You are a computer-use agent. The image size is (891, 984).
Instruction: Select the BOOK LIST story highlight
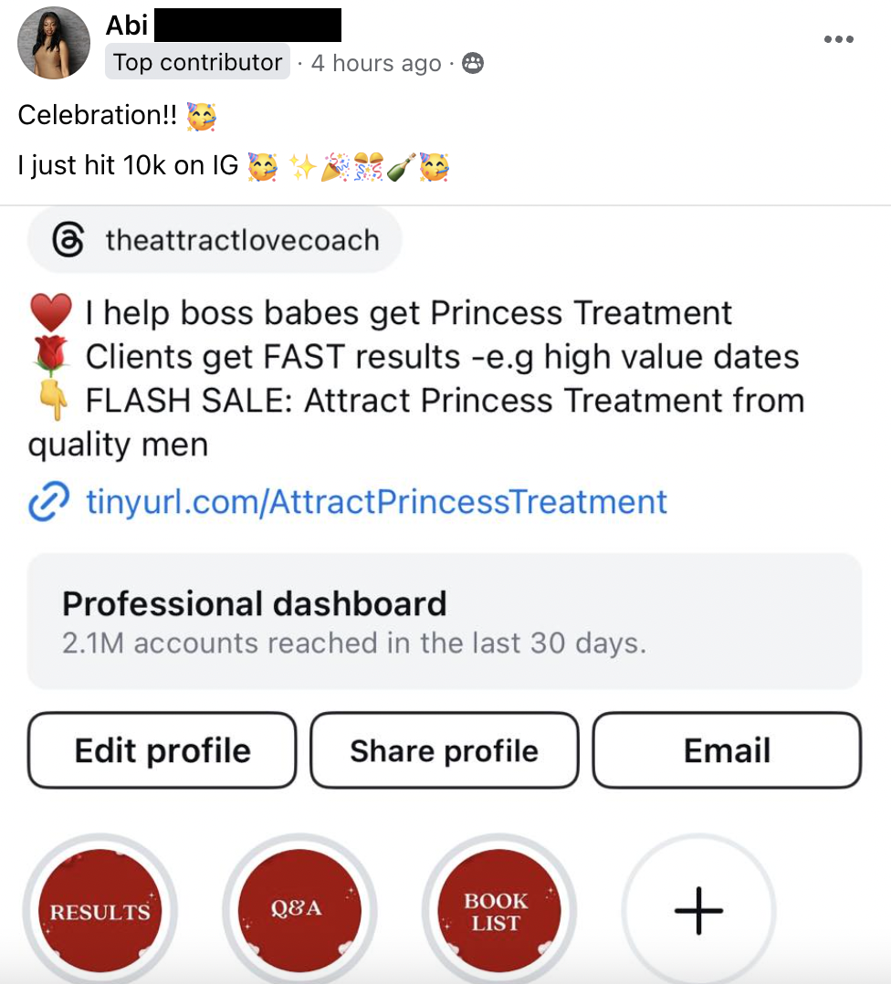pyautogui.click(x=497, y=910)
